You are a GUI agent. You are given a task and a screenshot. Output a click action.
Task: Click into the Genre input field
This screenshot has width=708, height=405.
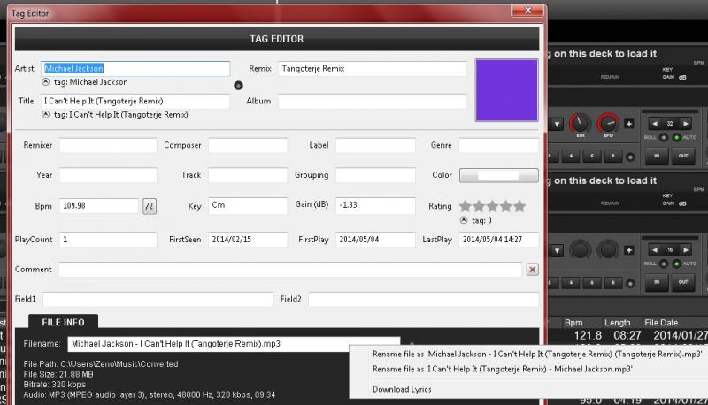tap(498, 145)
